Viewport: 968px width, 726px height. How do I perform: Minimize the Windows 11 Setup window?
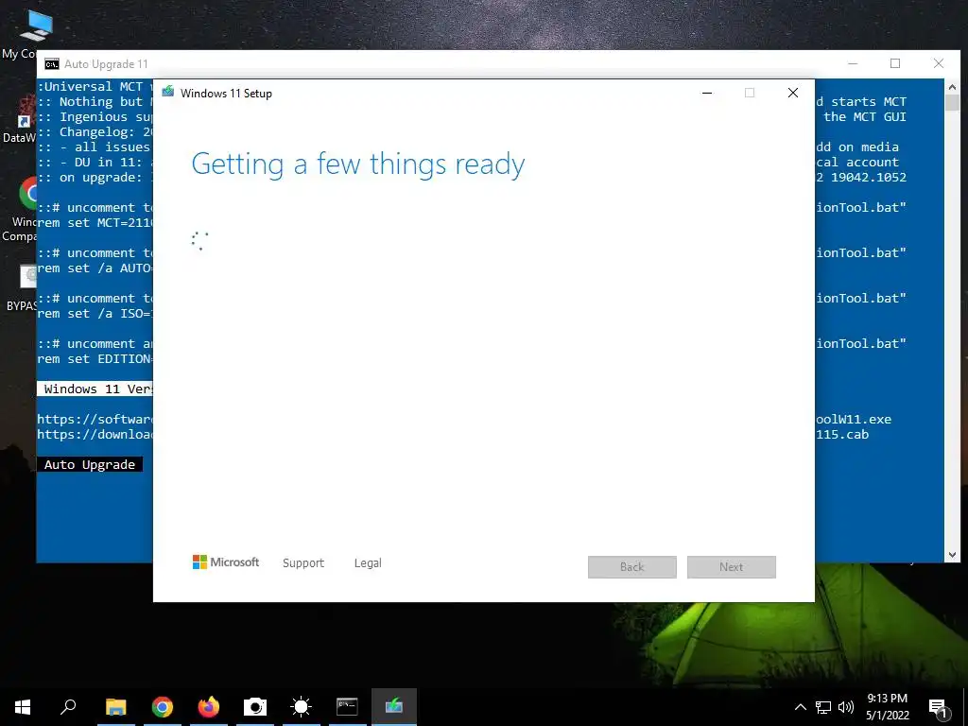tap(707, 93)
